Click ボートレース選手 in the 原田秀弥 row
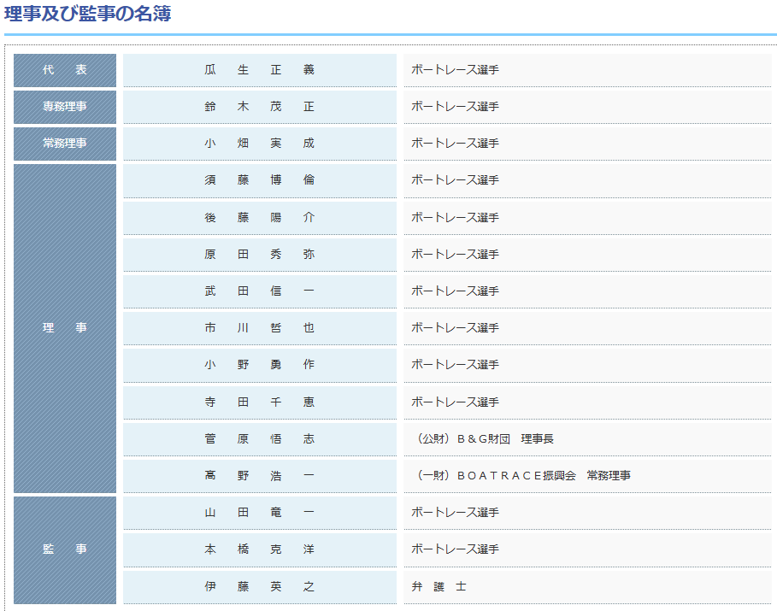 pos(455,254)
